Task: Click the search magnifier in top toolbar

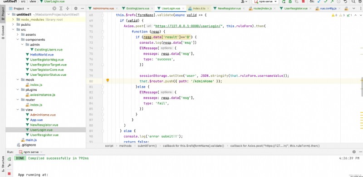Action: pyautogui.click(x=353, y=1)
